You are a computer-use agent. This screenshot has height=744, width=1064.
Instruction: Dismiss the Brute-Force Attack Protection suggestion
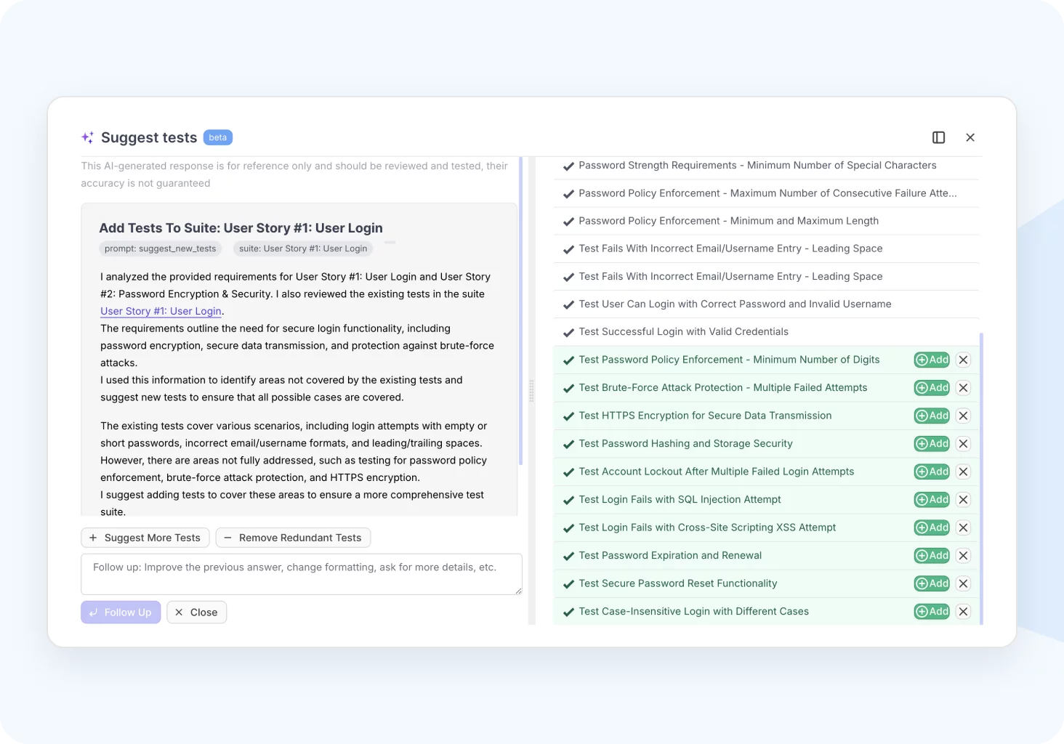click(963, 388)
